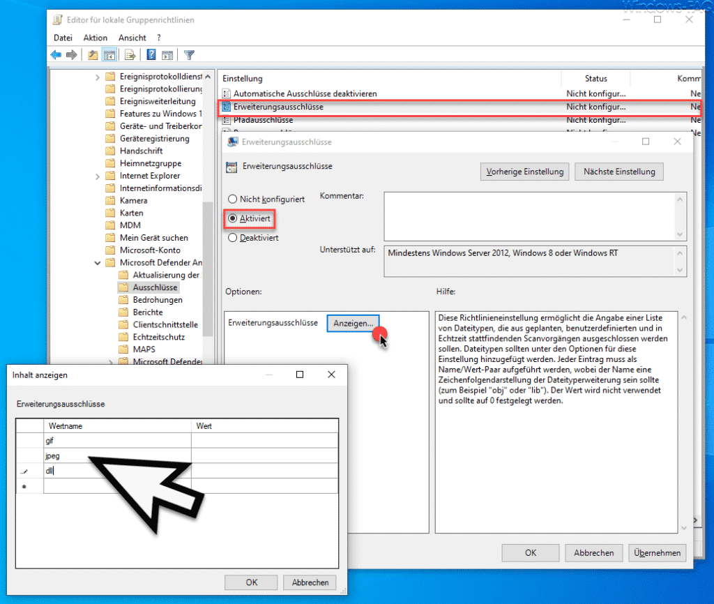
Task: Select the Heimnetzgruppe tree item
Action: (151, 163)
